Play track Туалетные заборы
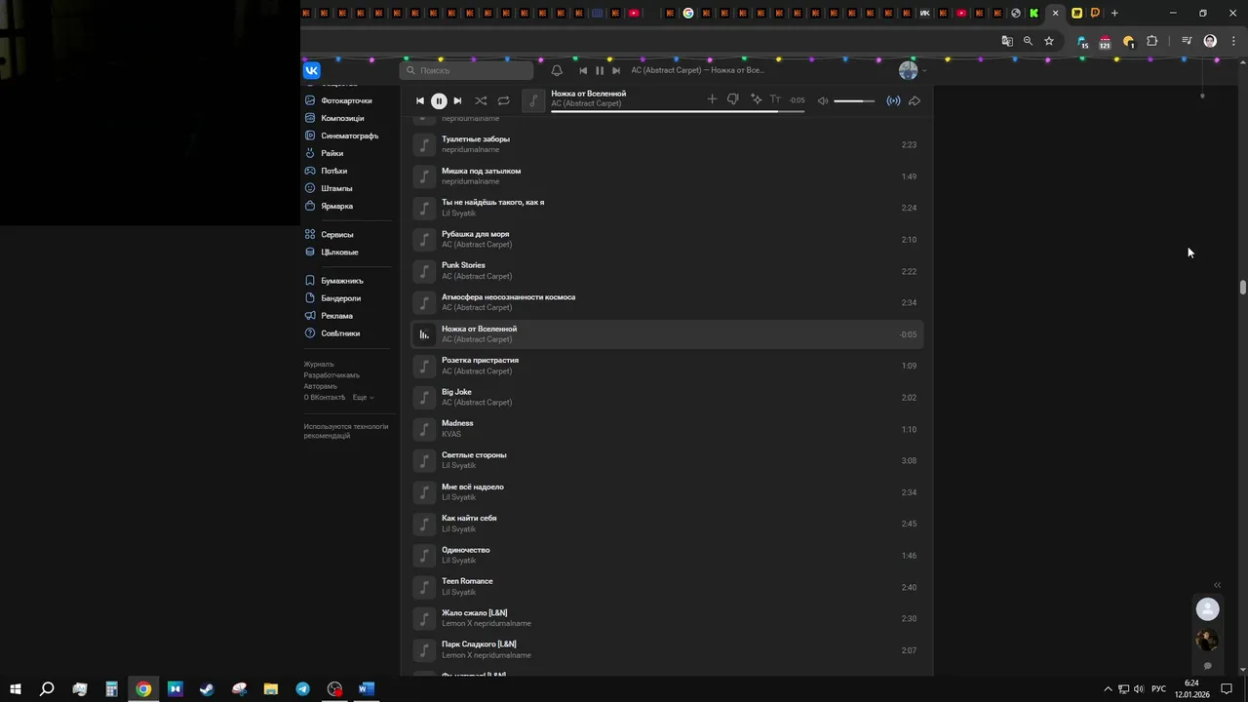 click(x=667, y=144)
